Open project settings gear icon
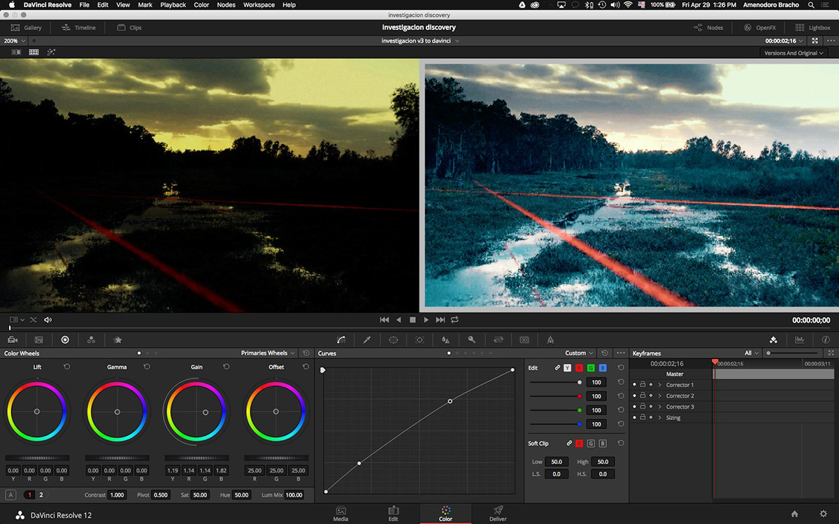The image size is (839, 524). point(824,514)
